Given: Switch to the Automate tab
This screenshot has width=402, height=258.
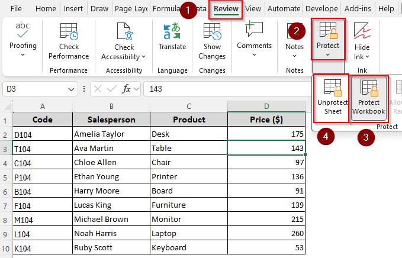Looking at the screenshot, I should point(284,9).
